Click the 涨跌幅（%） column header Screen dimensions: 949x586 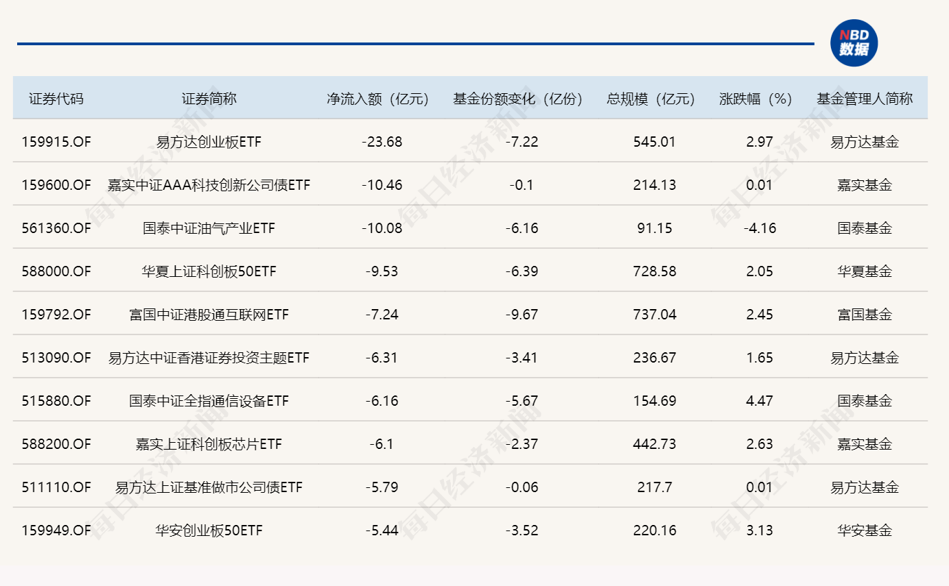click(760, 99)
